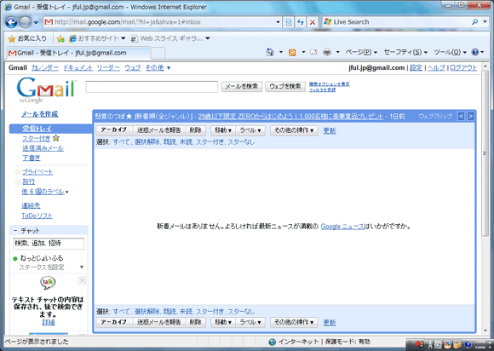Viewport: 494px width, 351px height.
Task: Click the 詳細 link under chat notice
Action: point(49,322)
